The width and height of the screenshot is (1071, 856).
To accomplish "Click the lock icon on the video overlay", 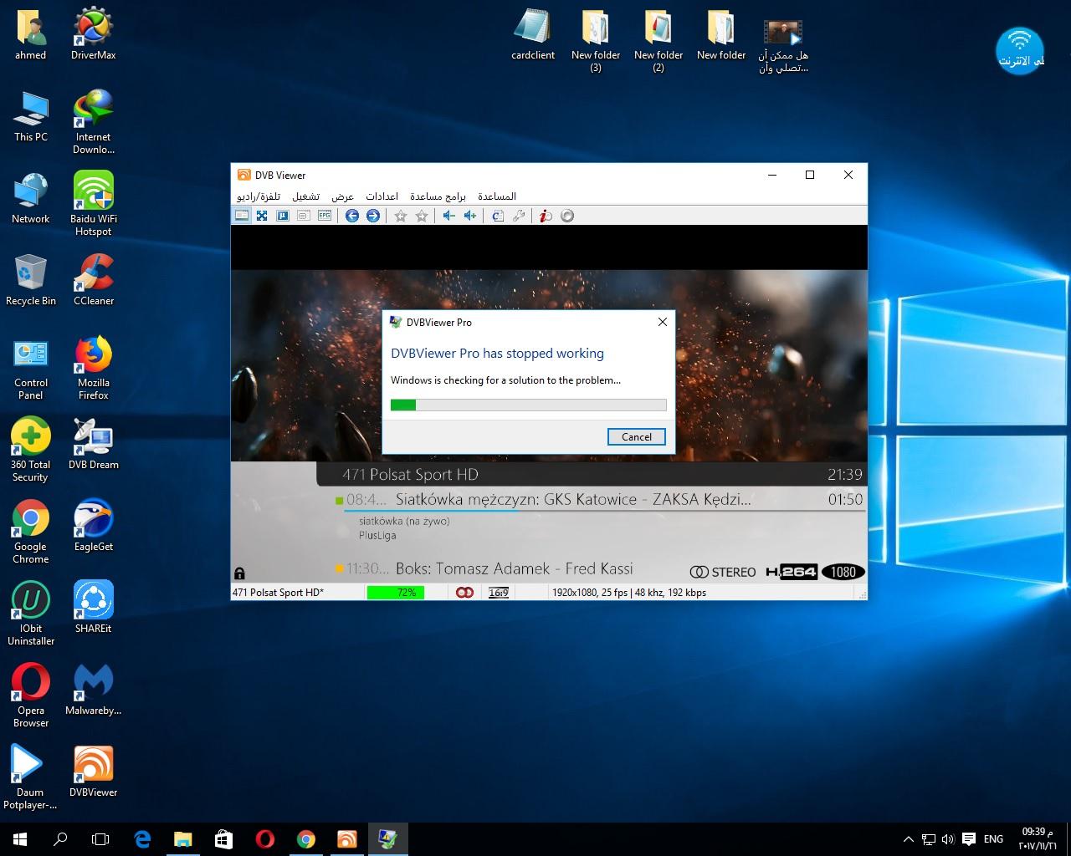I will pyautogui.click(x=240, y=573).
